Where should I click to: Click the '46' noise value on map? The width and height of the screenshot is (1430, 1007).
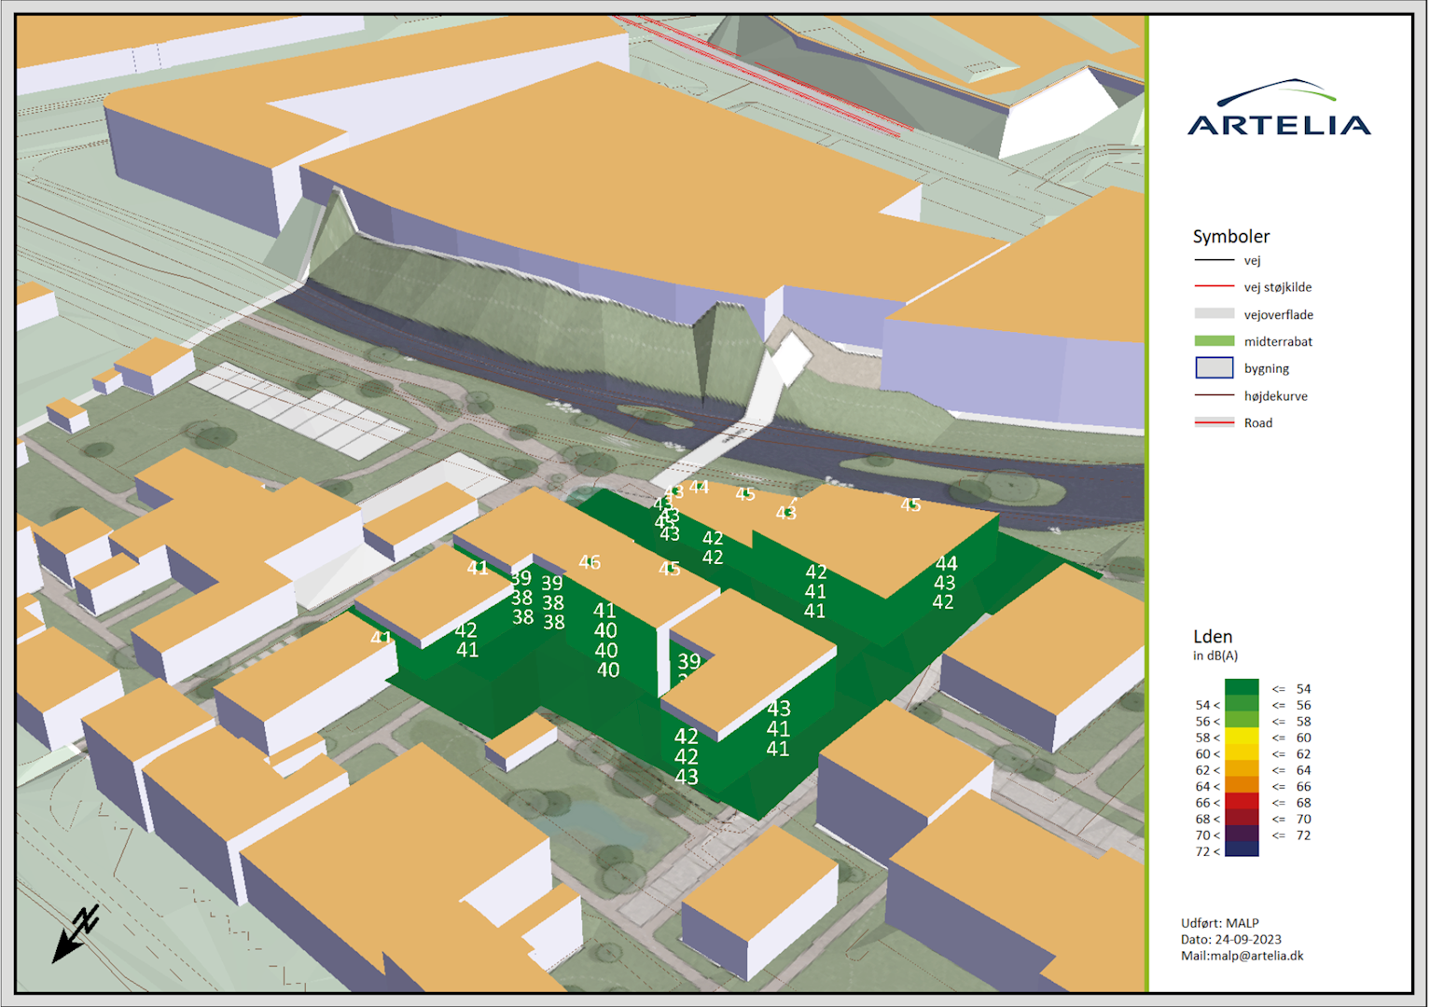tap(590, 562)
